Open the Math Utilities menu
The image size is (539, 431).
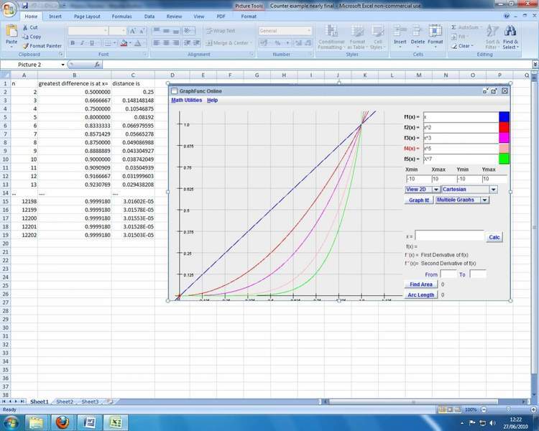click(186, 101)
